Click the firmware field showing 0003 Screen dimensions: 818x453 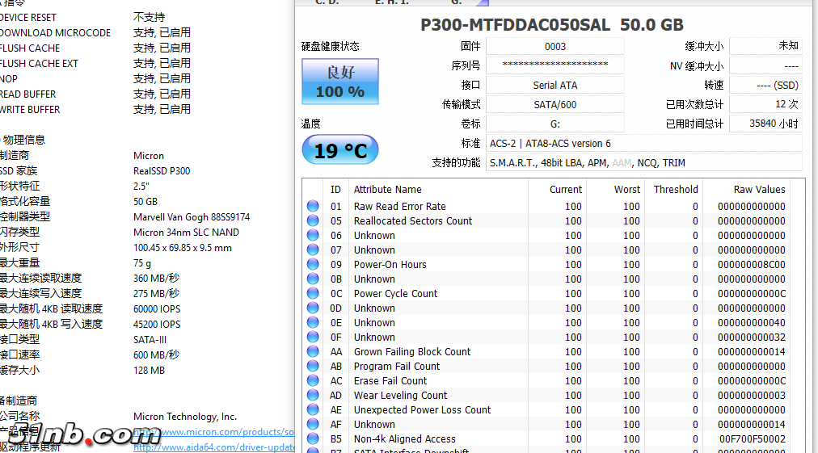[x=554, y=47]
